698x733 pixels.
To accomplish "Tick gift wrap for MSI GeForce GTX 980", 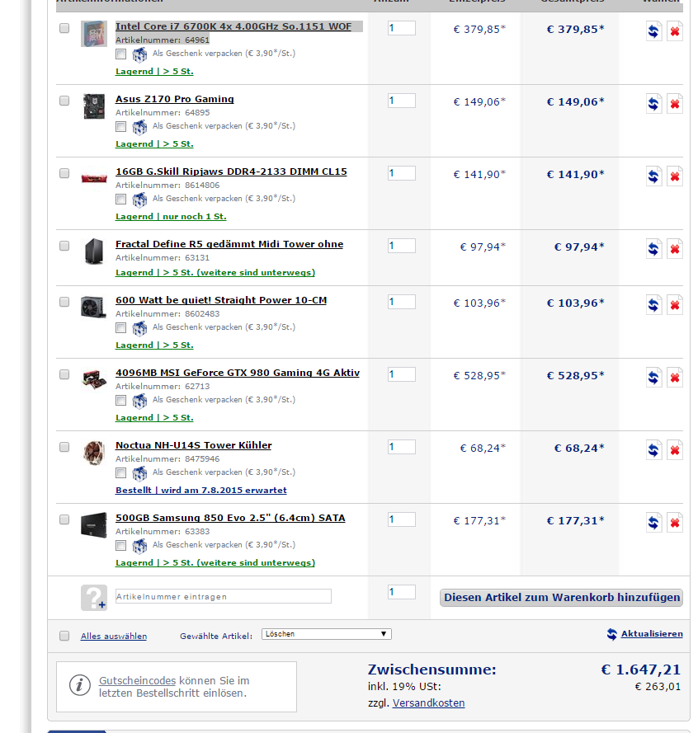I will (121, 401).
